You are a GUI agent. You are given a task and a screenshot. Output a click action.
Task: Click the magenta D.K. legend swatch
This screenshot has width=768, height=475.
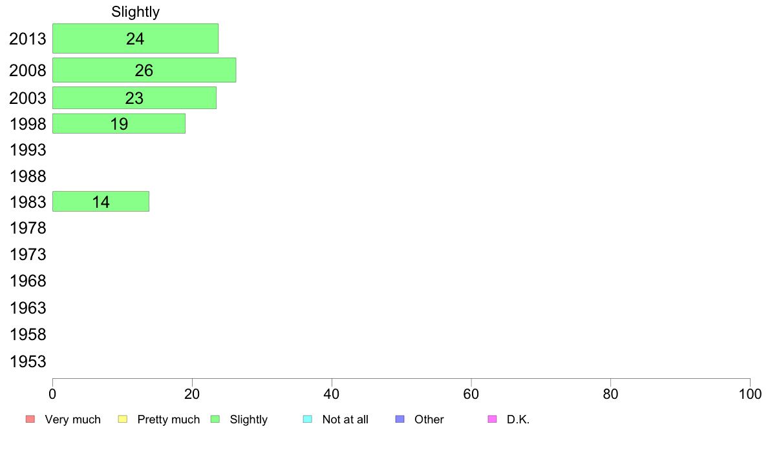492,419
